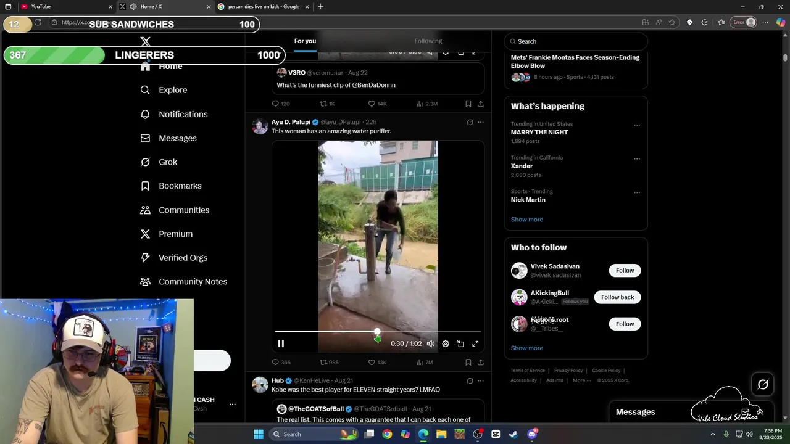Open Premium in the sidebar
Image resolution: width=790 pixels, height=444 pixels.
click(167, 234)
